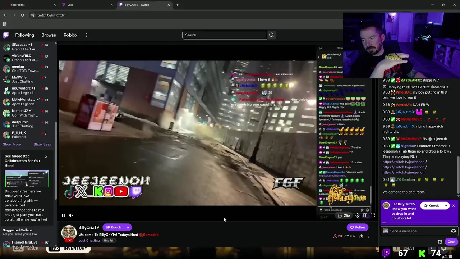The image size is (460, 259).
Task: Open the stream's vertical dots menu
Action: tap(369, 236)
